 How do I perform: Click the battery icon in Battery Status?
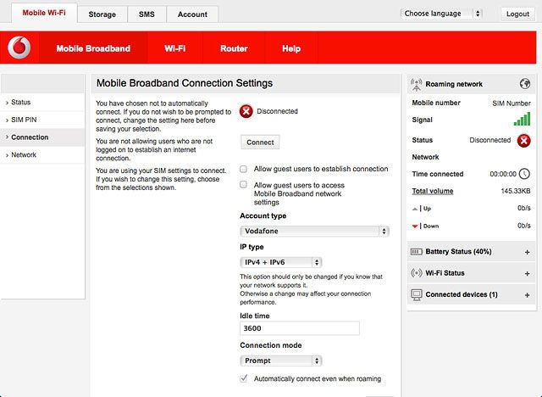coord(416,252)
